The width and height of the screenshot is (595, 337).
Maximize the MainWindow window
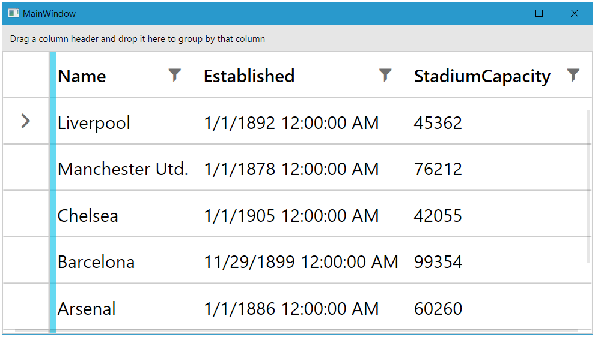(539, 13)
